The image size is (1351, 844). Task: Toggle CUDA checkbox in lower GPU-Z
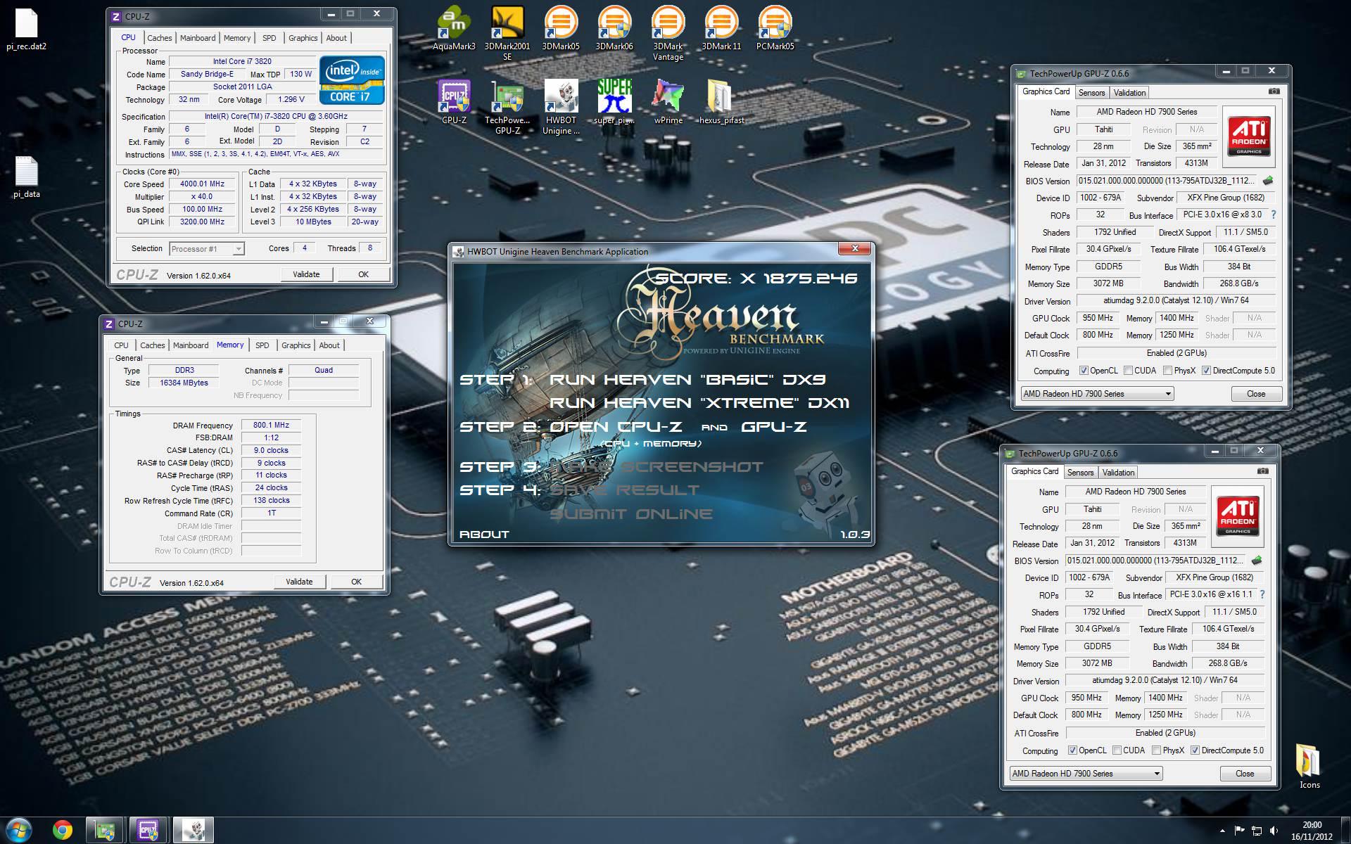1117,750
